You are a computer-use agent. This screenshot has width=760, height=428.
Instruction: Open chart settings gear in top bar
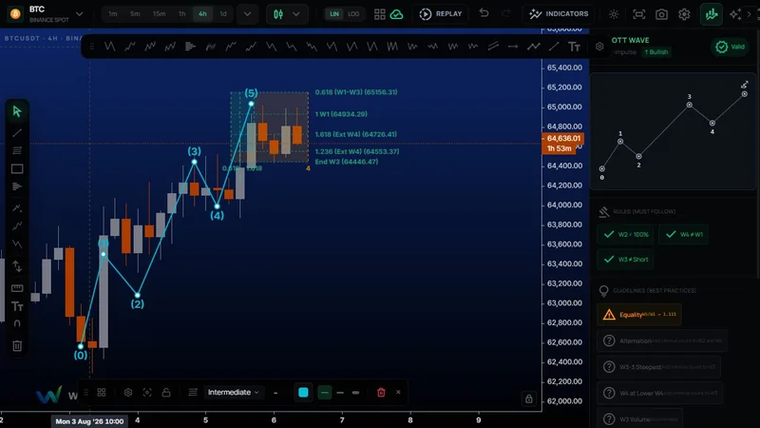coord(684,14)
